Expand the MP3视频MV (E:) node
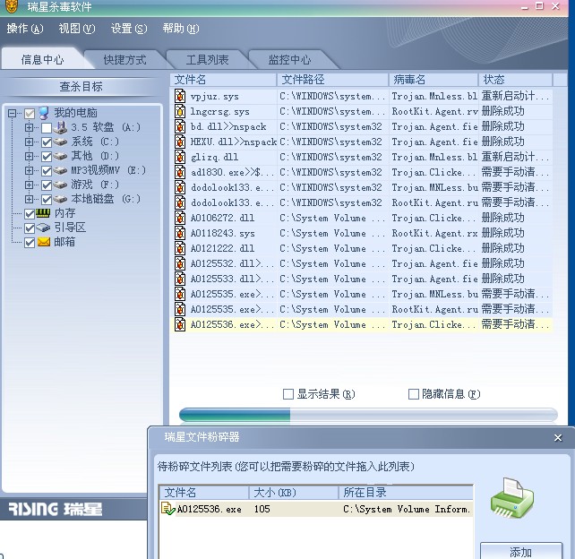Screen dimensions: 575x559 (29, 170)
